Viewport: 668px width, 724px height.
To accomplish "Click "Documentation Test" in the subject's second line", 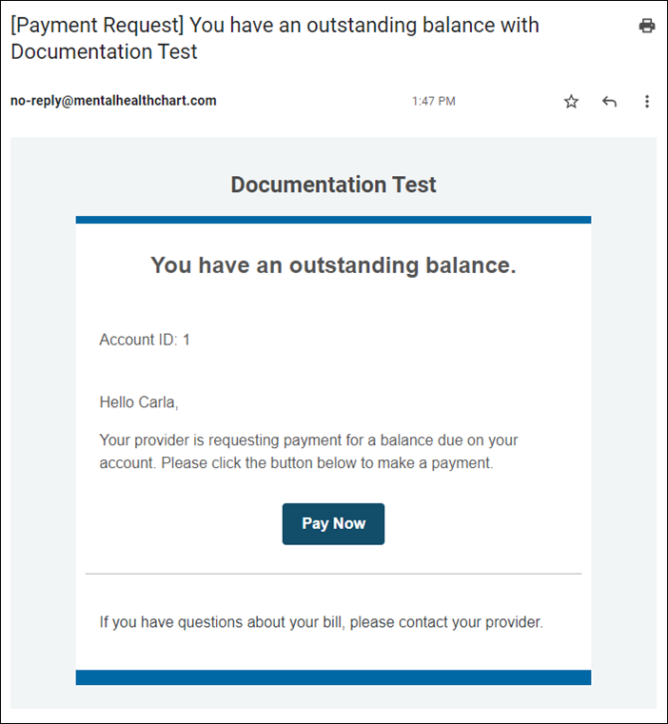I will click(104, 51).
